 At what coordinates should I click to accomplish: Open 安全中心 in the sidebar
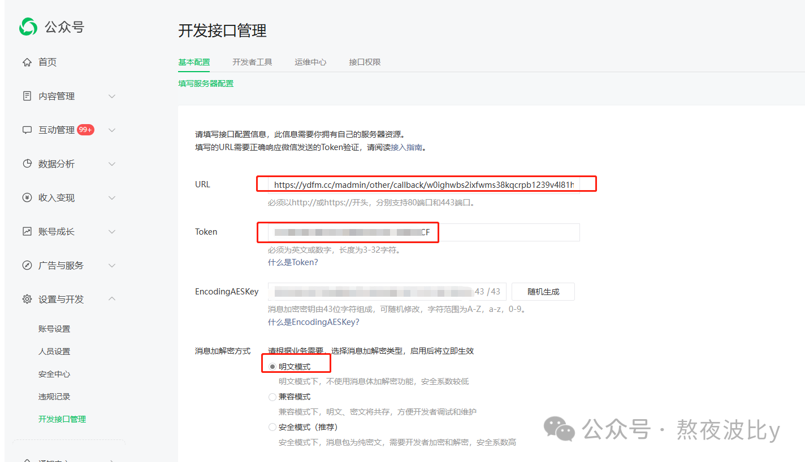coord(54,374)
